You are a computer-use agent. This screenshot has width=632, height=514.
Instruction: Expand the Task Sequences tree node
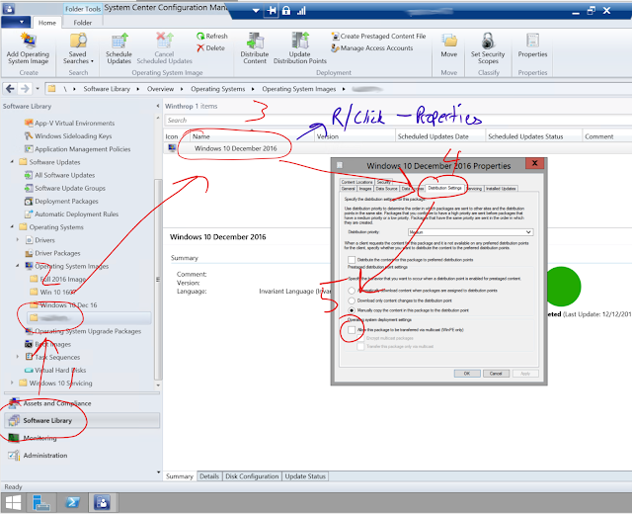point(18,357)
